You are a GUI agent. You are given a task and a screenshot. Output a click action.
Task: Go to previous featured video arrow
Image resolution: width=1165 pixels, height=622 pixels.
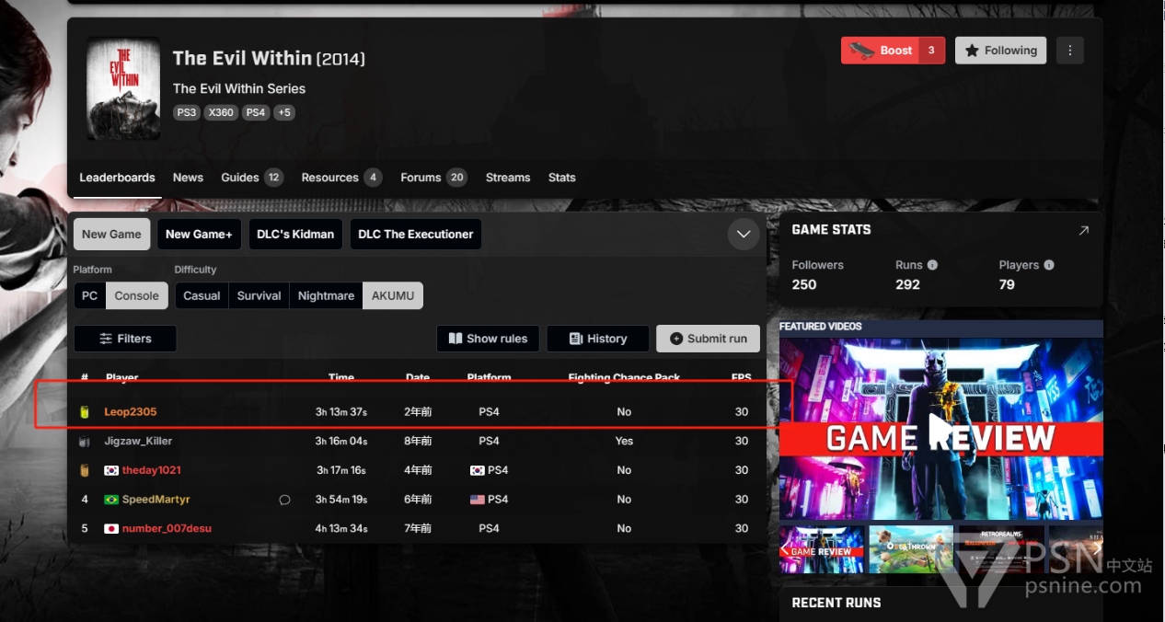[x=786, y=550]
